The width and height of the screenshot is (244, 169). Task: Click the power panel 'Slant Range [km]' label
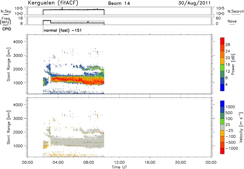pyautogui.click(x=9, y=64)
